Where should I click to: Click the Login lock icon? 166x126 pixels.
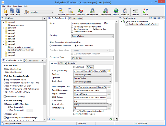click(6, 11)
